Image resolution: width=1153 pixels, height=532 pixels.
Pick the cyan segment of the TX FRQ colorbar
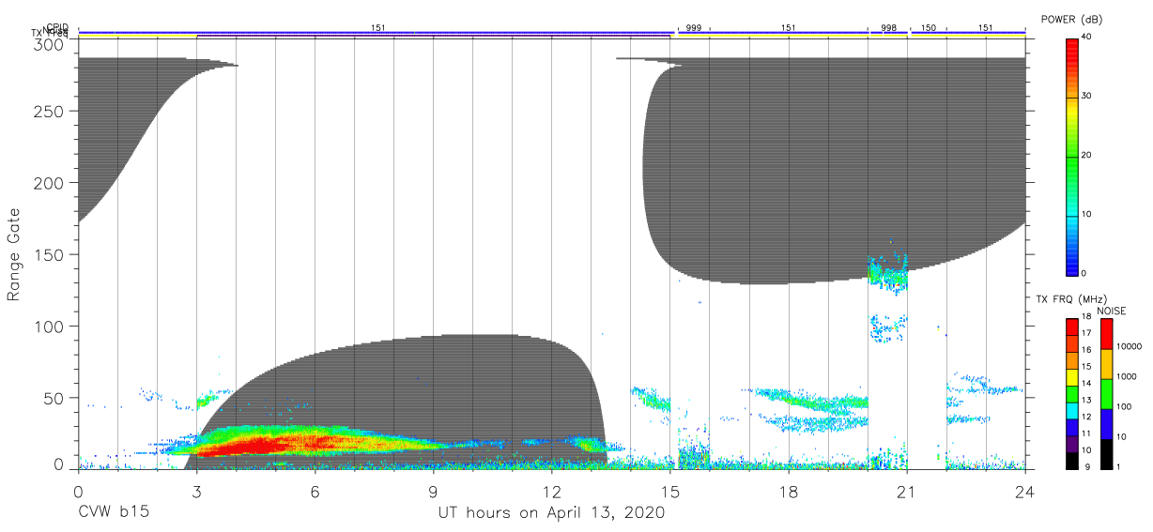click(x=1072, y=410)
